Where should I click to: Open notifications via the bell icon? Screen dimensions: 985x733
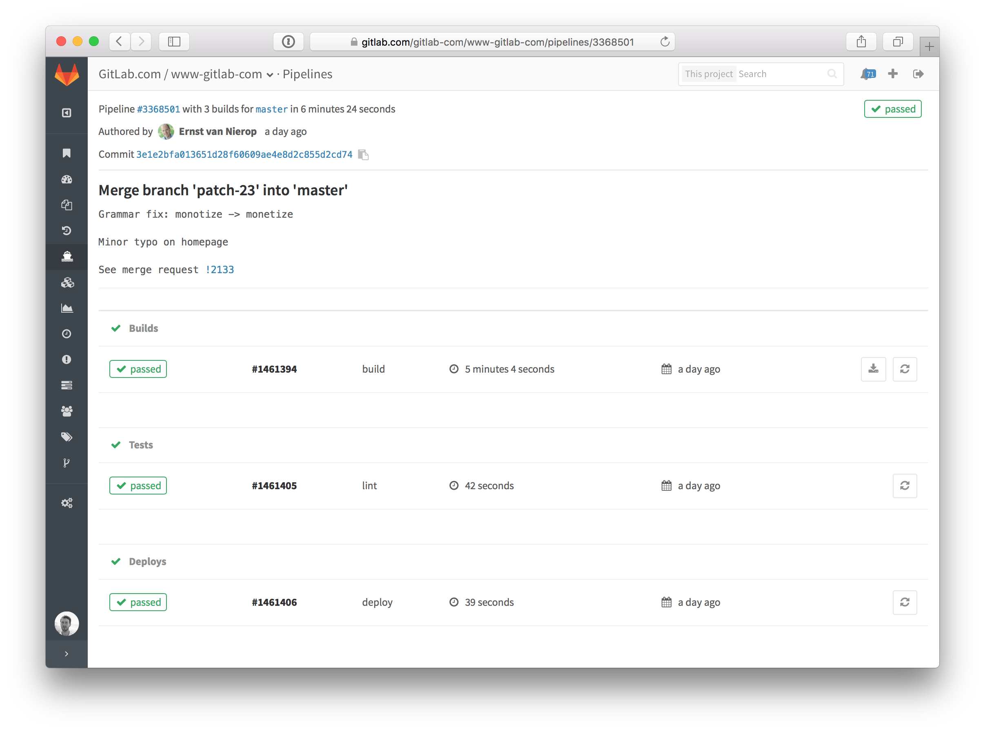coord(866,74)
